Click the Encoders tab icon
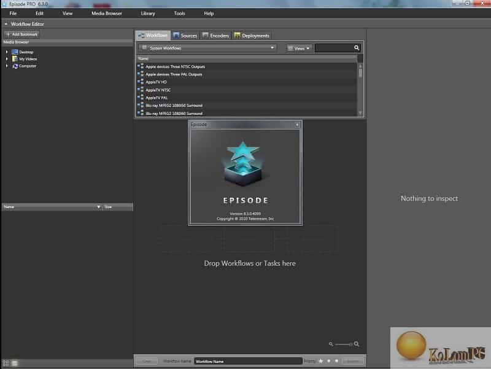The height and width of the screenshot is (369, 491). pos(206,36)
